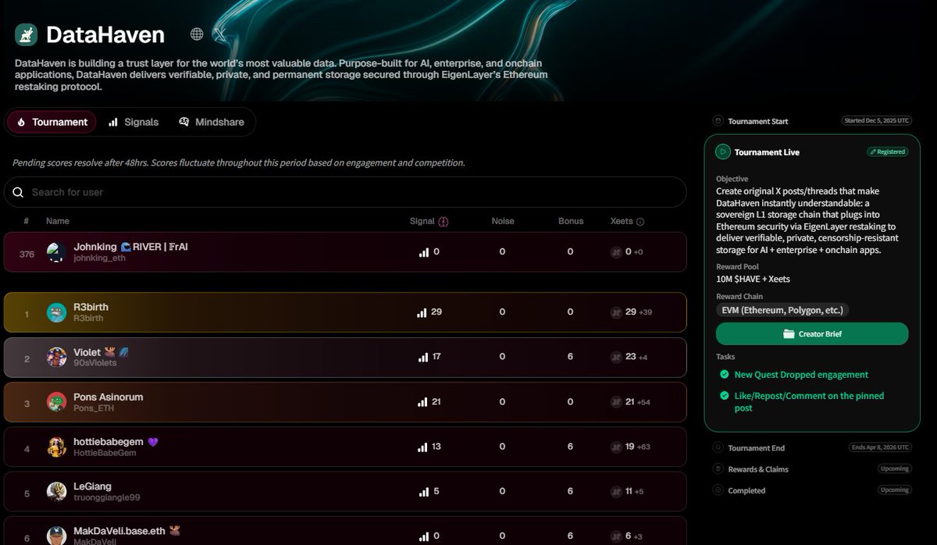This screenshot has height=545, width=937.
Task: Open the New Quest Dropped engagement task
Action: click(801, 375)
